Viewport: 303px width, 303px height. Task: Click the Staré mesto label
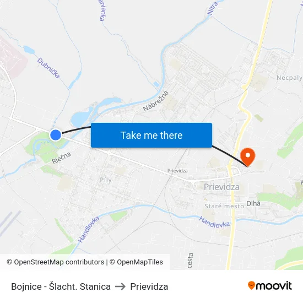tap(224, 206)
